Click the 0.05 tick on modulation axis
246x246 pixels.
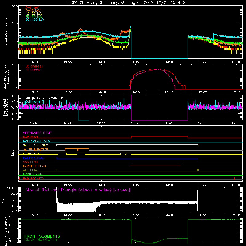pos(14,113)
